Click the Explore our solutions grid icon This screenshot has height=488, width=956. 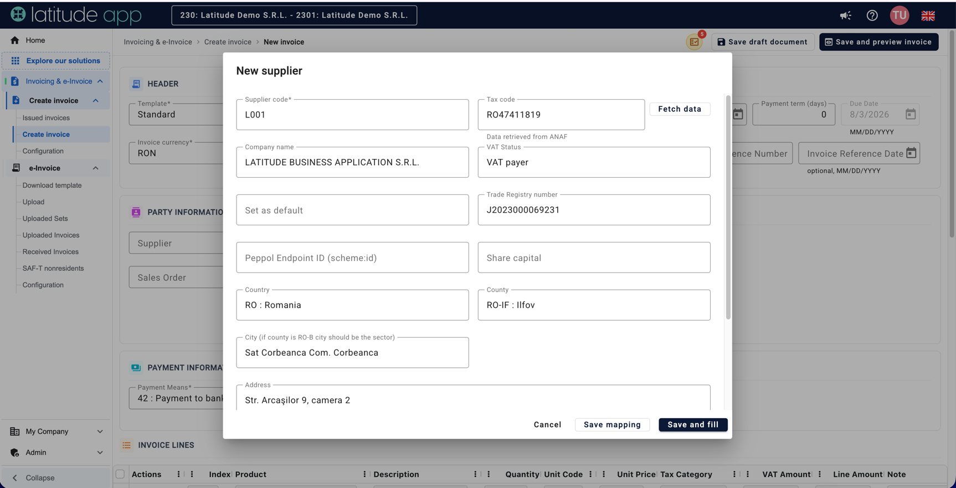click(16, 61)
